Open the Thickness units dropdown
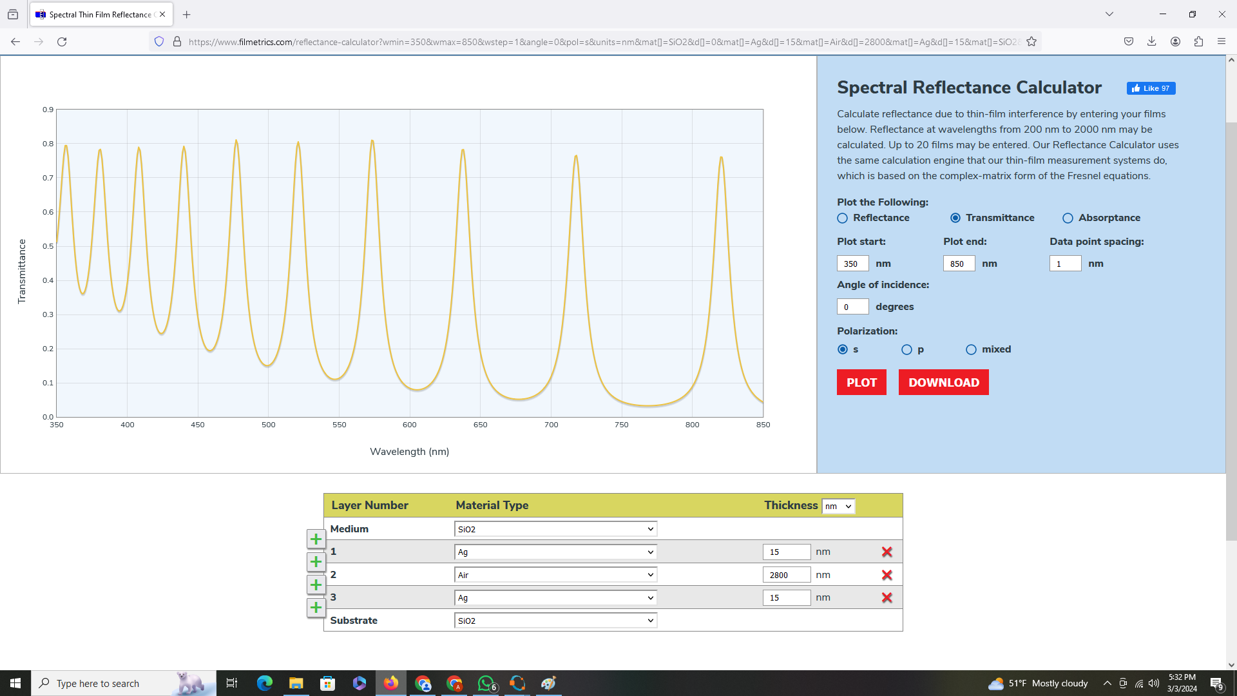The image size is (1237, 696). coord(838,507)
